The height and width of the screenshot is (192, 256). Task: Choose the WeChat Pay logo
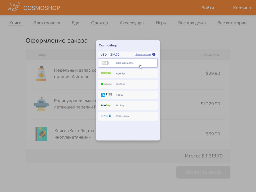click(x=106, y=84)
